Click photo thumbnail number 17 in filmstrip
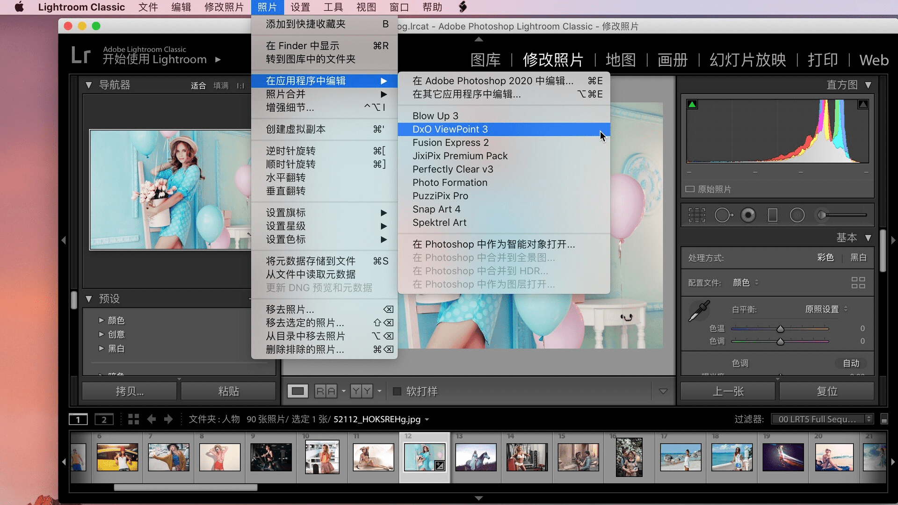898x505 pixels. click(679, 457)
